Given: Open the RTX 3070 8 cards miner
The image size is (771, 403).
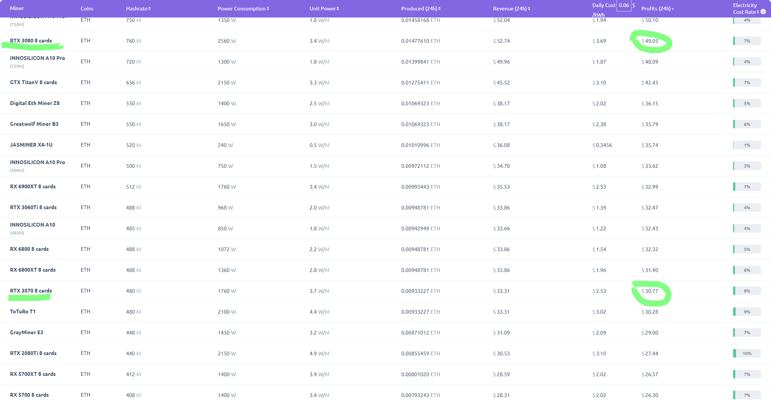Looking at the screenshot, I should pyautogui.click(x=31, y=291).
